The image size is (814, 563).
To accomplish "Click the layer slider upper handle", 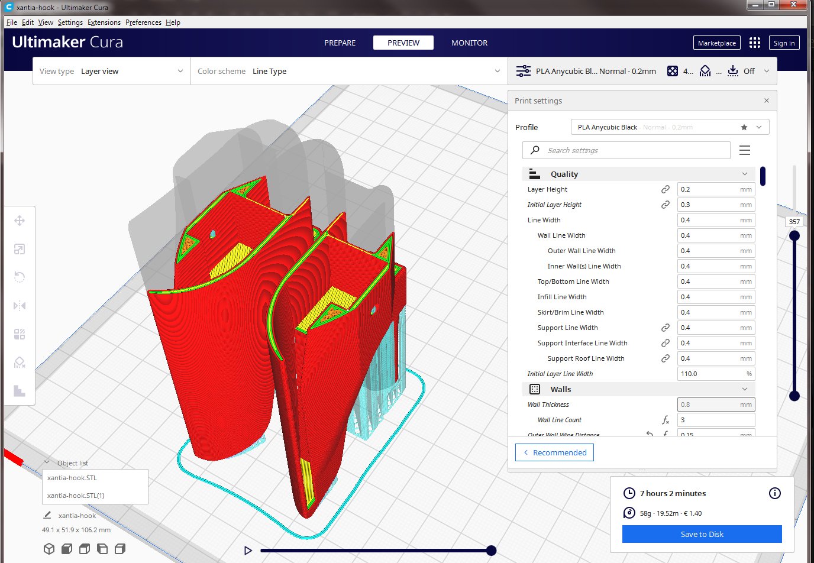I will click(x=794, y=235).
